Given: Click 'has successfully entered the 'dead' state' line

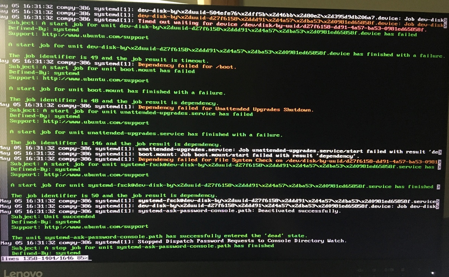Looking at the screenshot, I should pyautogui.click(x=159, y=237).
